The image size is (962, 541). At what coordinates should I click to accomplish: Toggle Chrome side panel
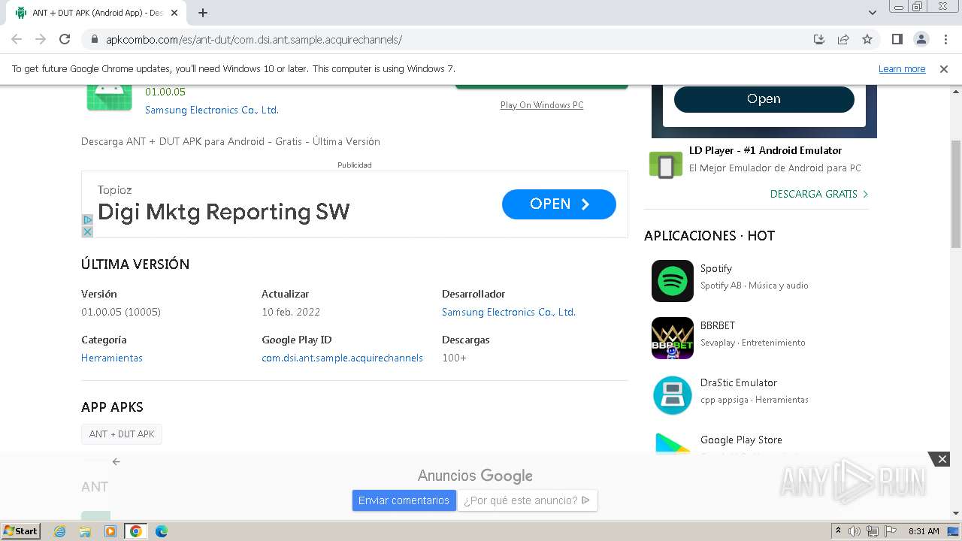click(897, 39)
